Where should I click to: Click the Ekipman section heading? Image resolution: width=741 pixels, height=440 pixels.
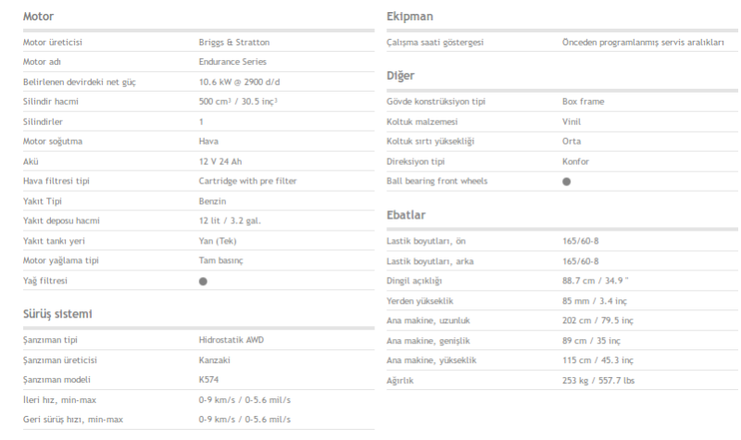[x=409, y=17]
